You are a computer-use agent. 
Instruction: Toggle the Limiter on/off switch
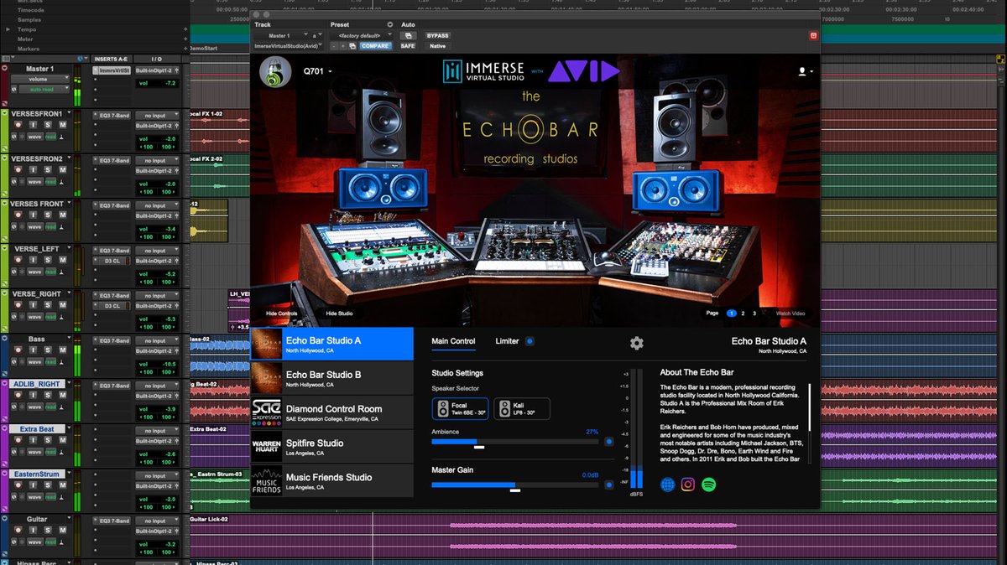(x=530, y=341)
